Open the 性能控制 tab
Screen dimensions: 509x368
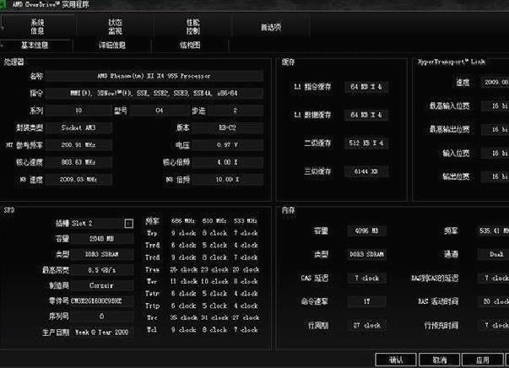(192, 27)
